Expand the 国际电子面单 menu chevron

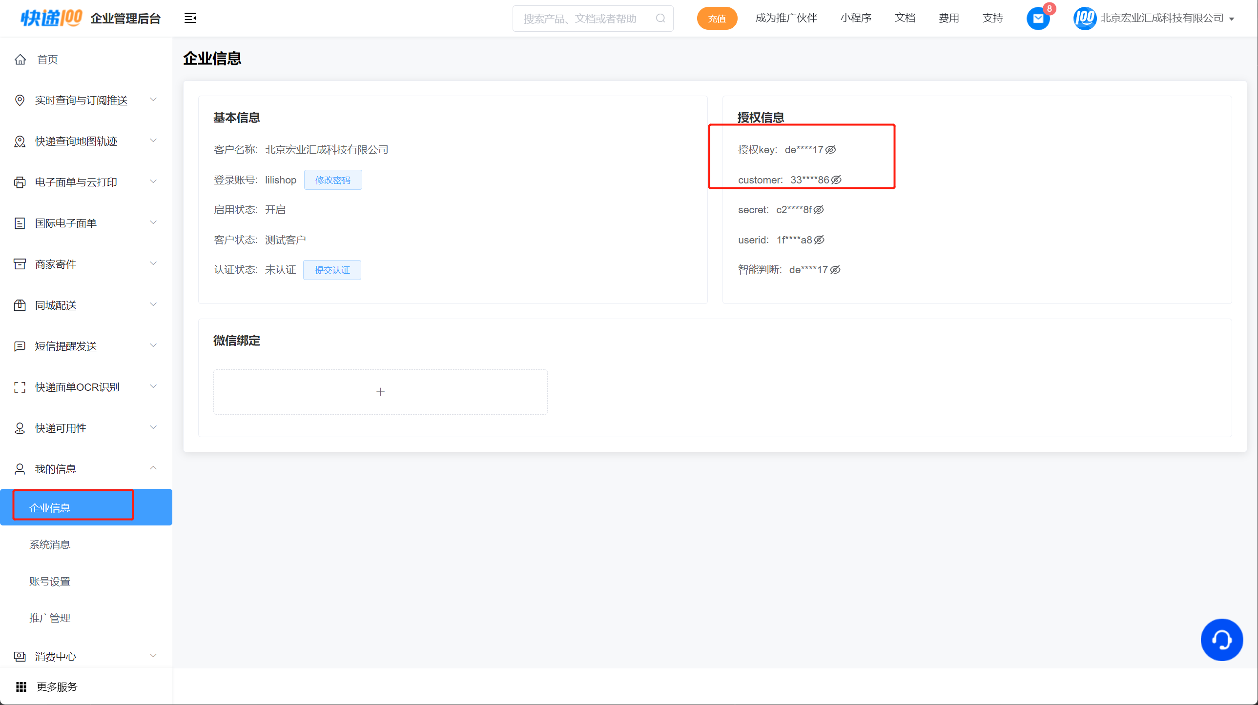pyautogui.click(x=153, y=222)
